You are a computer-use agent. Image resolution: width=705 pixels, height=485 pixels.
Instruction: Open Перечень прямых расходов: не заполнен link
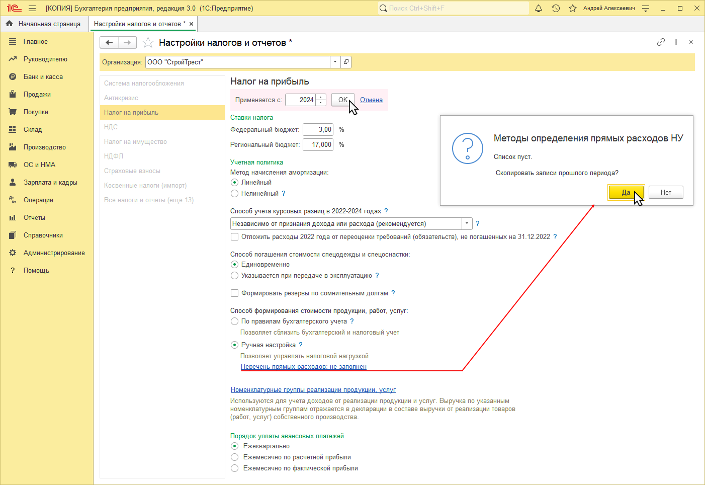[x=304, y=367]
